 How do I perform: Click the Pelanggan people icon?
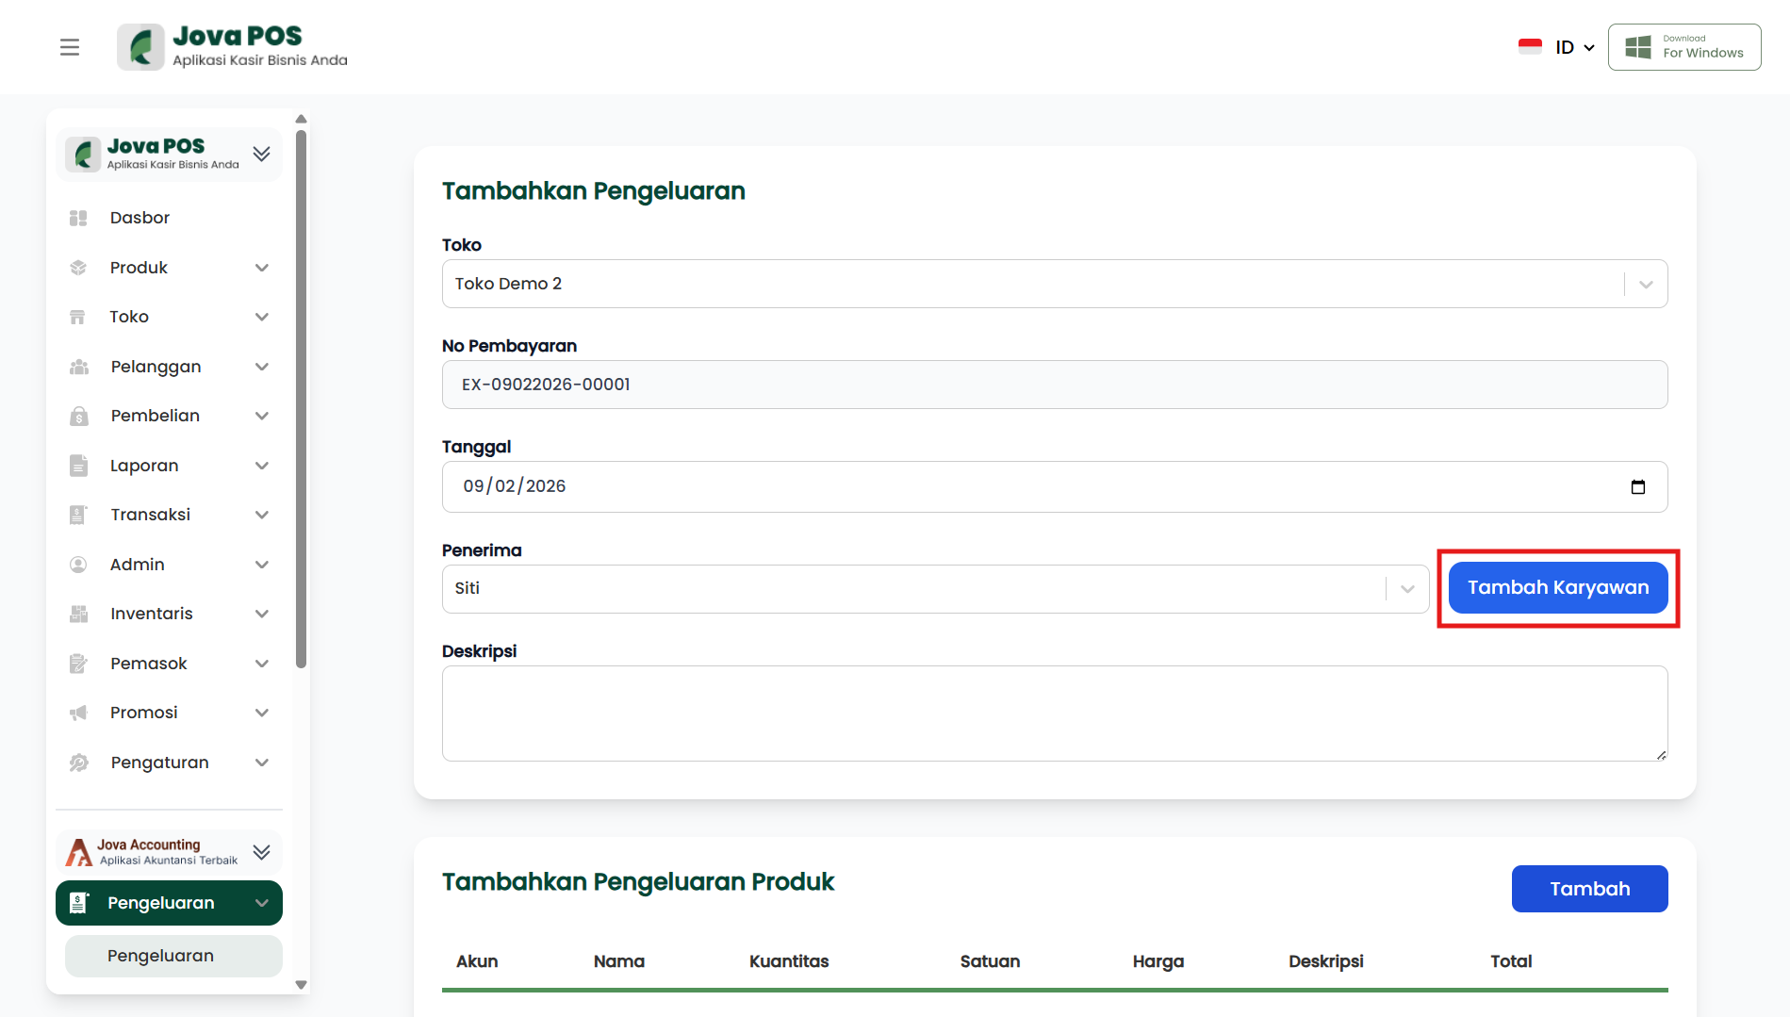click(78, 367)
